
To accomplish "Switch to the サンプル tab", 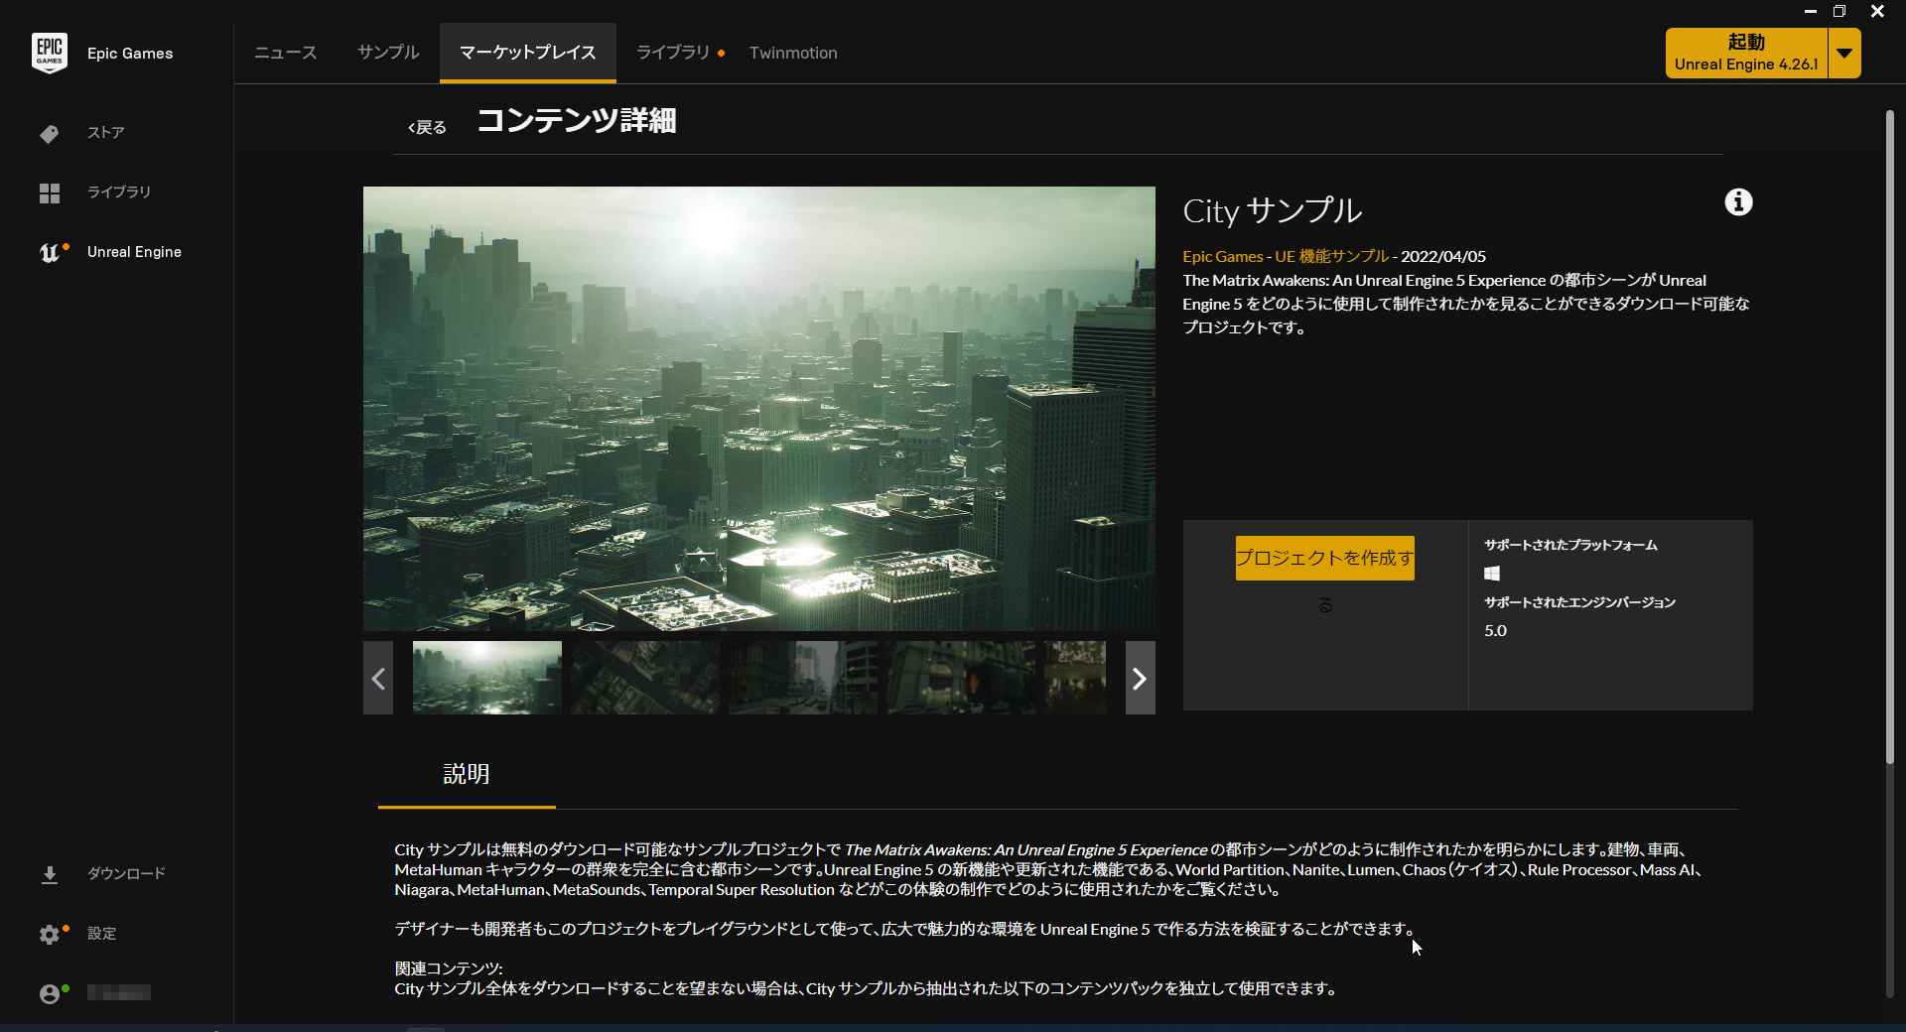I will [388, 53].
